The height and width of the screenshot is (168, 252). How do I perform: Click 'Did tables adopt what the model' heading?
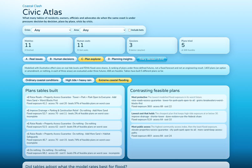click(76, 166)
